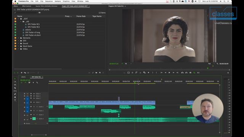Select the Selection tool in the timeline toolbar

tap(15, 79)
